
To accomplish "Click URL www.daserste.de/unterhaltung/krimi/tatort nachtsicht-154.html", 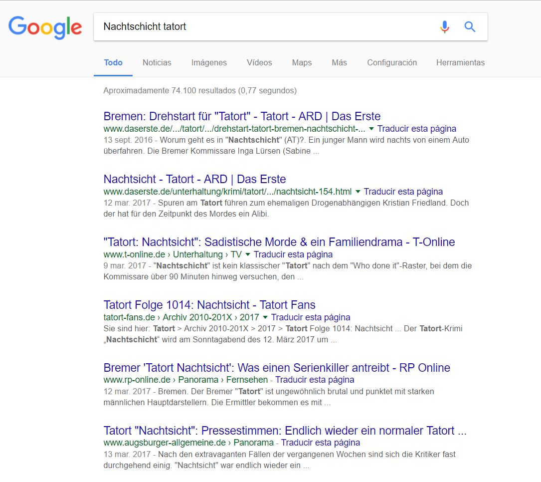I will [227, 192].
